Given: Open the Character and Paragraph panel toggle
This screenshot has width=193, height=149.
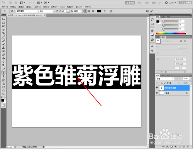Looking at the screenshot, I should coord(111,11).
